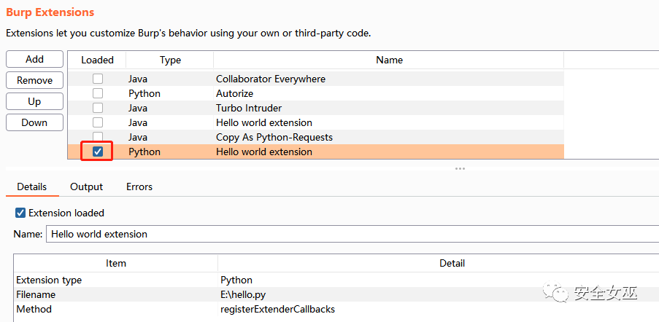Click the extension Name input field
This screenshot has height=322, width=659.
coord(350,235)
